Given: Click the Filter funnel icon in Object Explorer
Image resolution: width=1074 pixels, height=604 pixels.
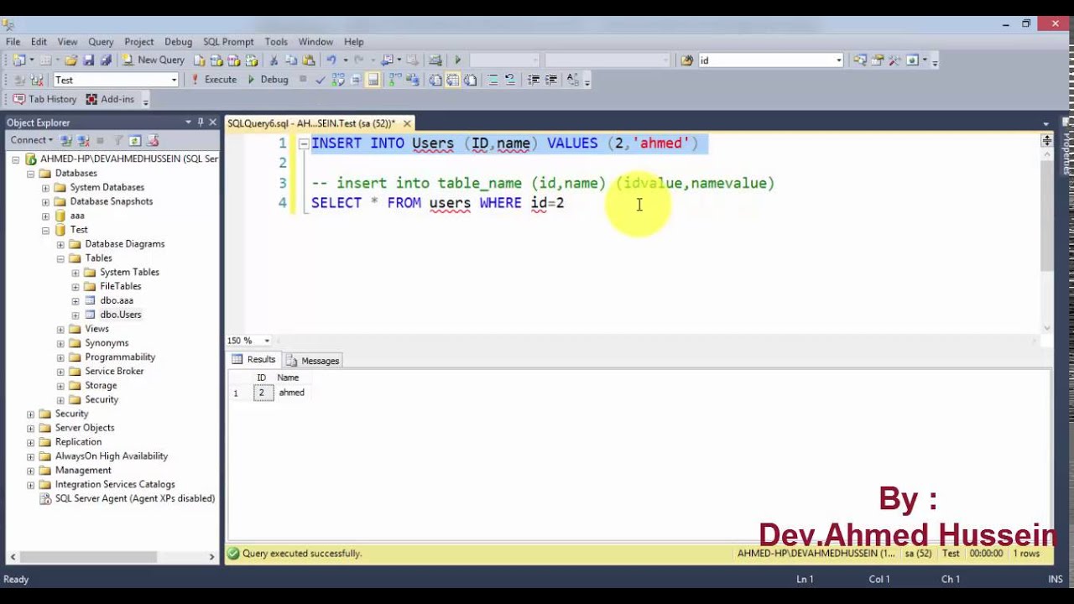Looking at the screenshot, I should coord(118,141).
